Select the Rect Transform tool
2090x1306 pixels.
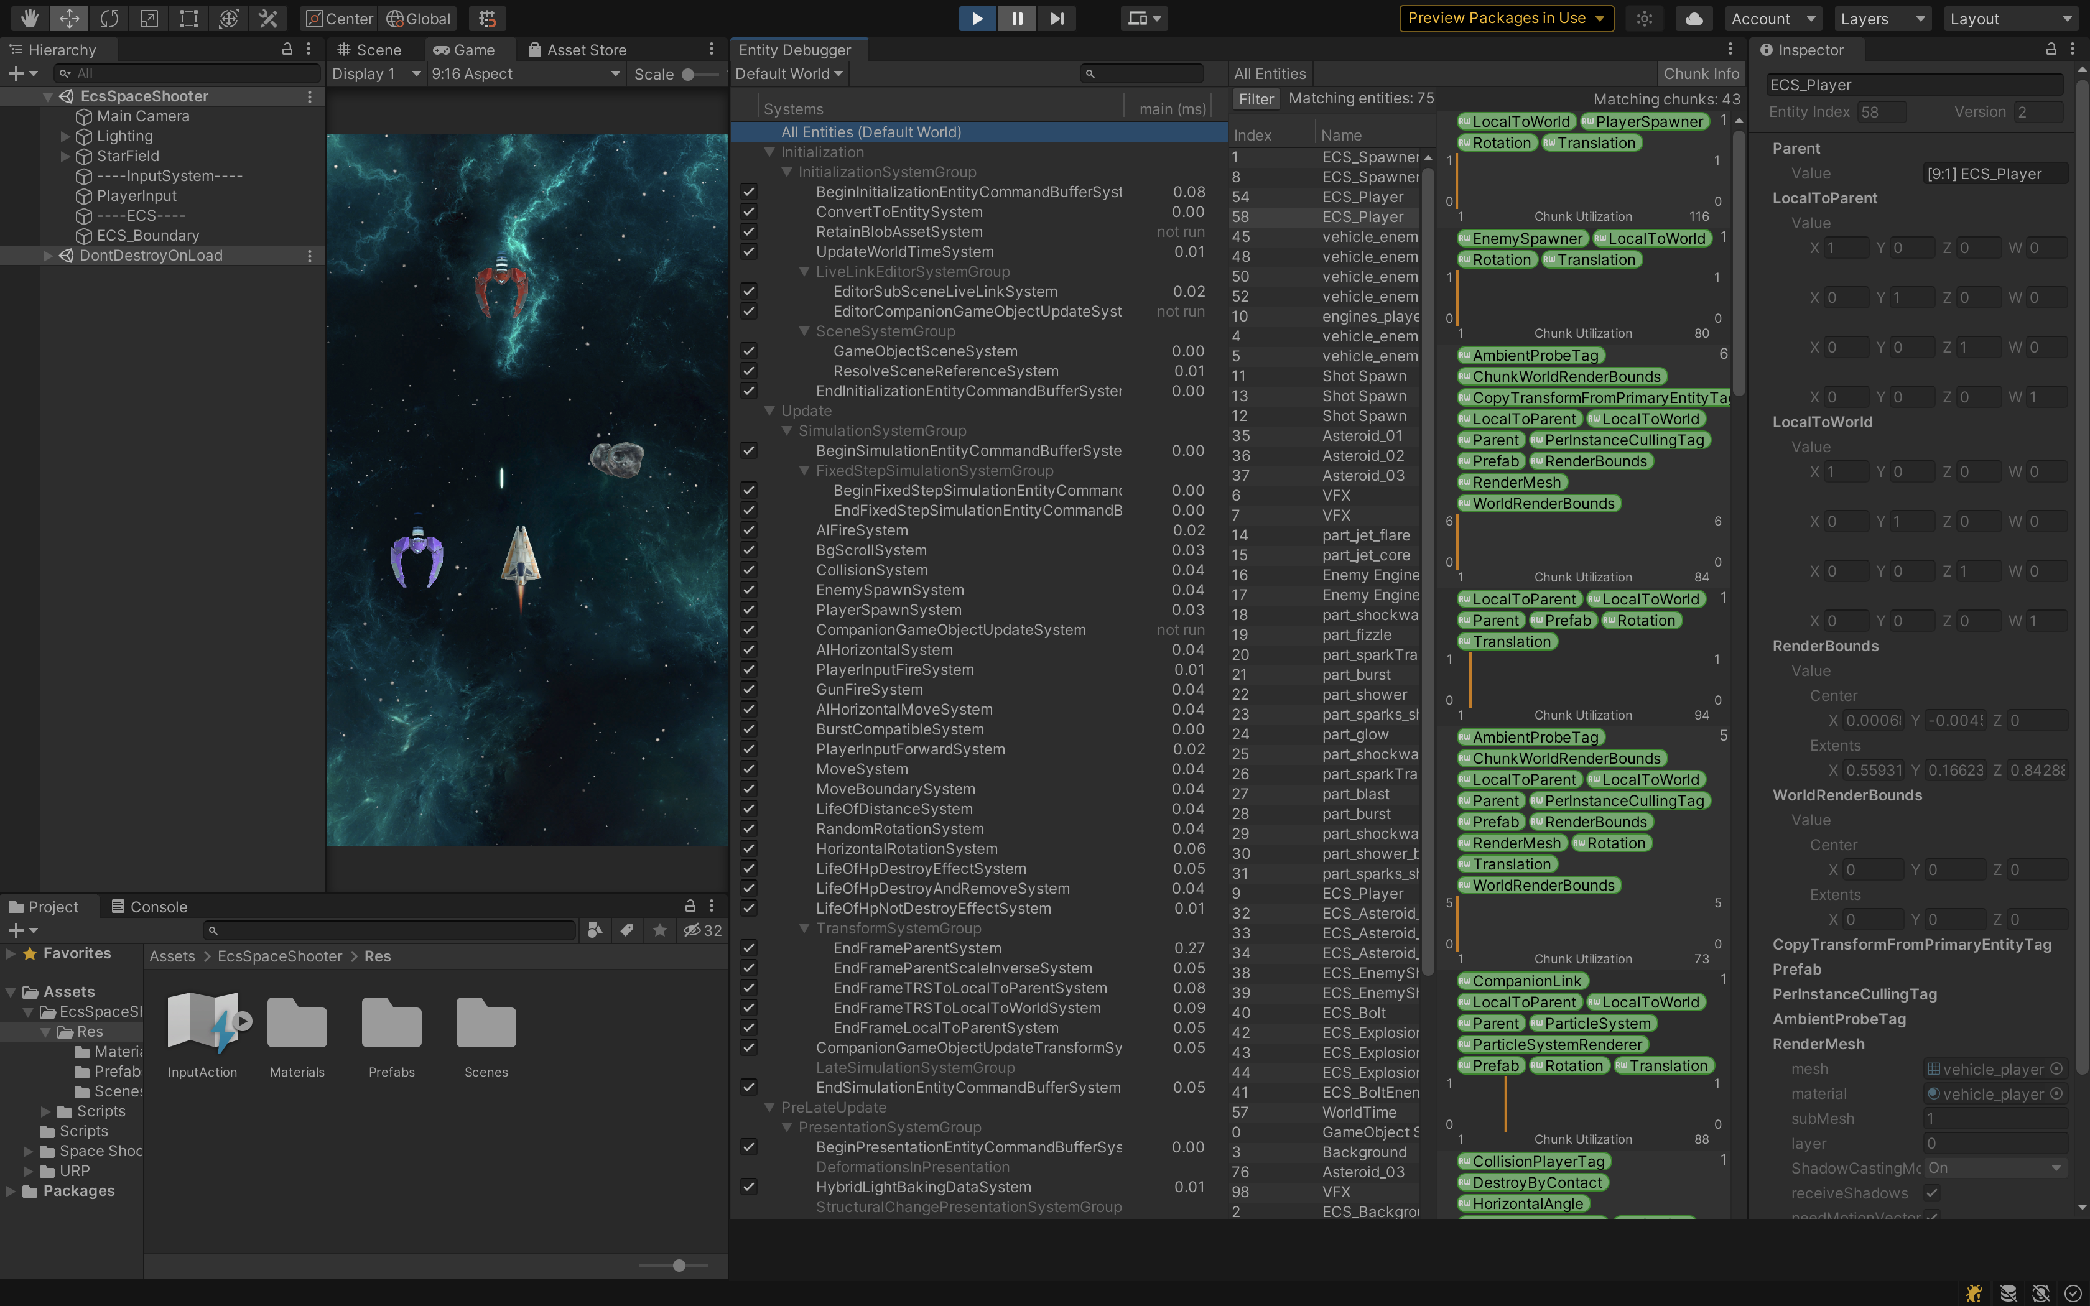[188, 18]
